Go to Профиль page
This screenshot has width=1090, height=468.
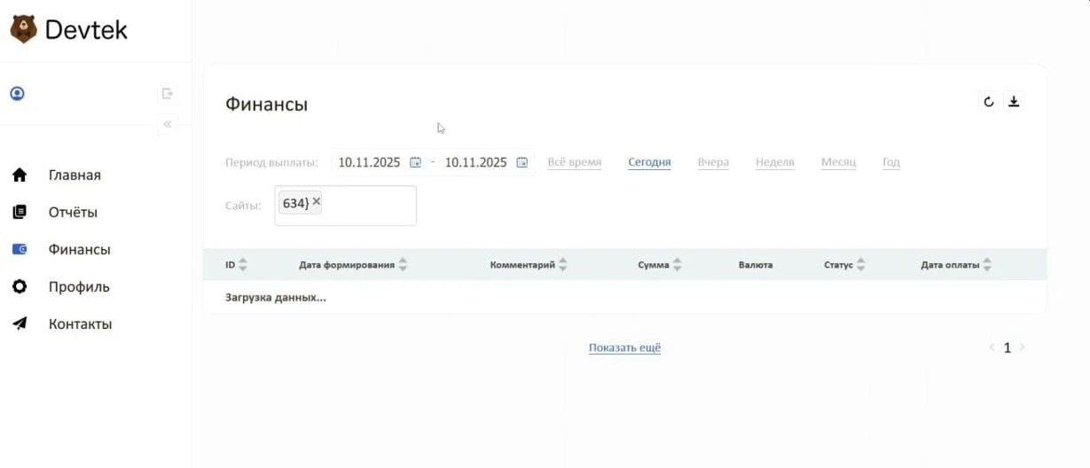(79, 287)
